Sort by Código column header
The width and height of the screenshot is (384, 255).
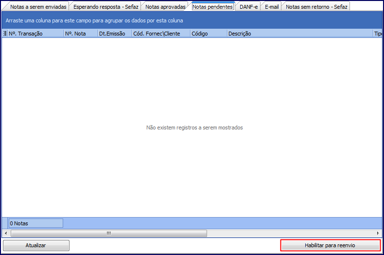[209, 34]
